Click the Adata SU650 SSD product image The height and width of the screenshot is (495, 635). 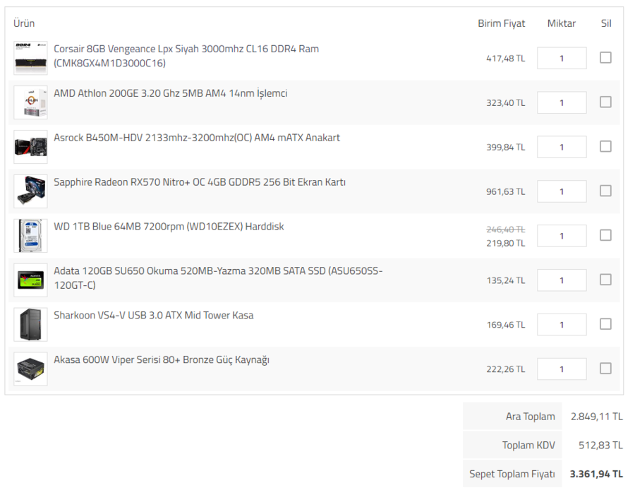(30, 280)
